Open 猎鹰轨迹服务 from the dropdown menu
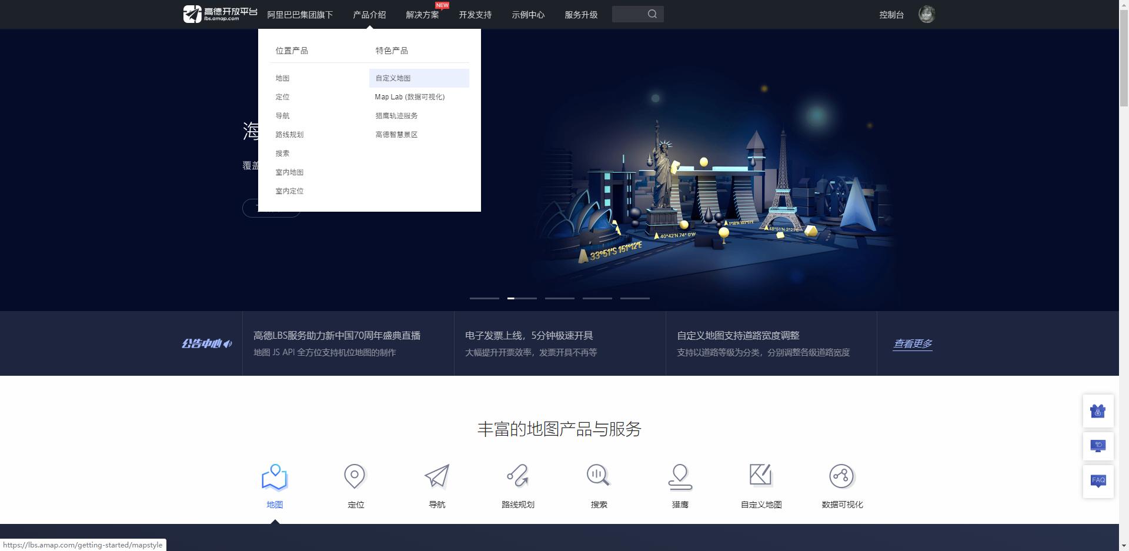Screen dimensions: 1129x551 click(x=396, y=115)
